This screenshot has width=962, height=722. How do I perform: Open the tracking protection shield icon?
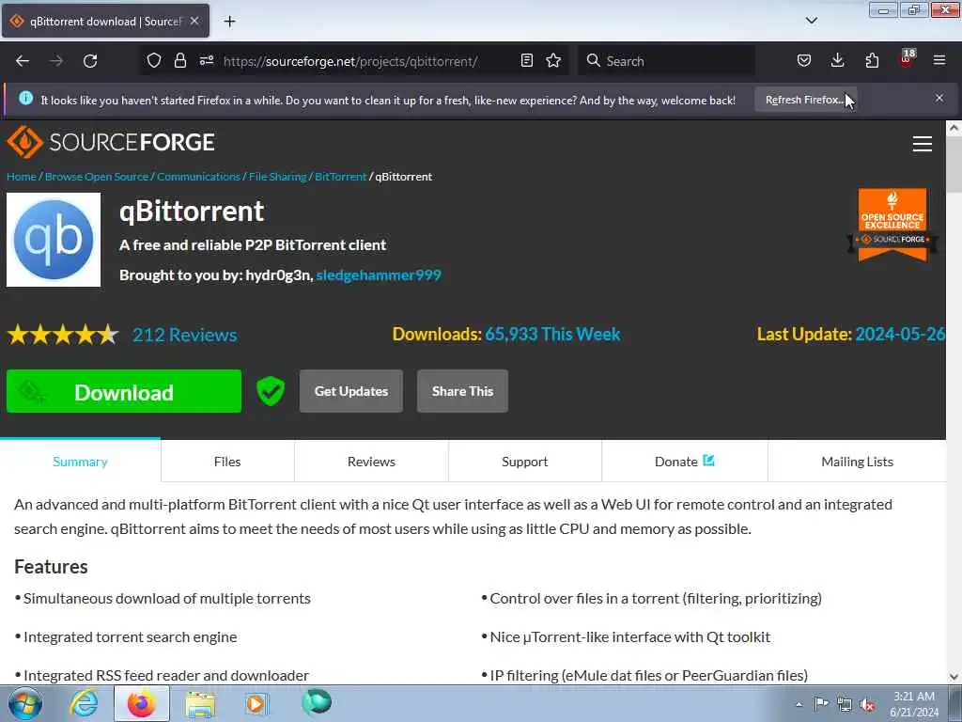point(154,60)
